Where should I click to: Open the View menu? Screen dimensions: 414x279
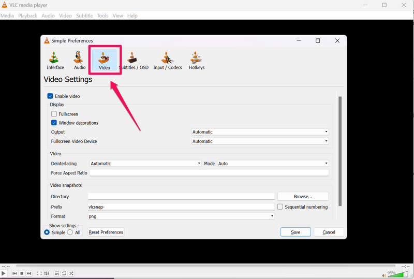[118, 16]
